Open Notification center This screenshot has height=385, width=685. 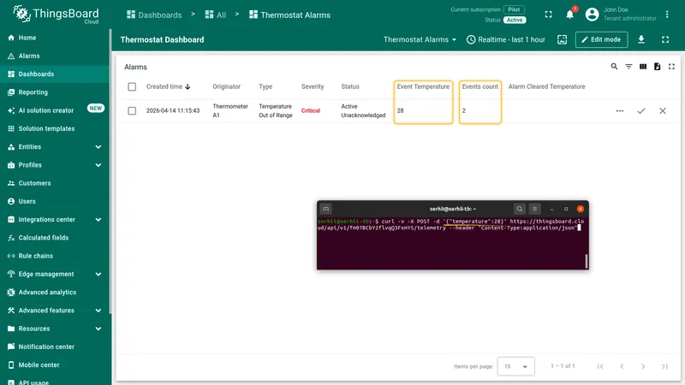click(x=55, y=347)
